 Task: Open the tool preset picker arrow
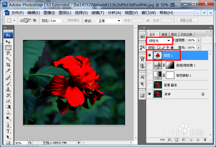tap(14, 21)
